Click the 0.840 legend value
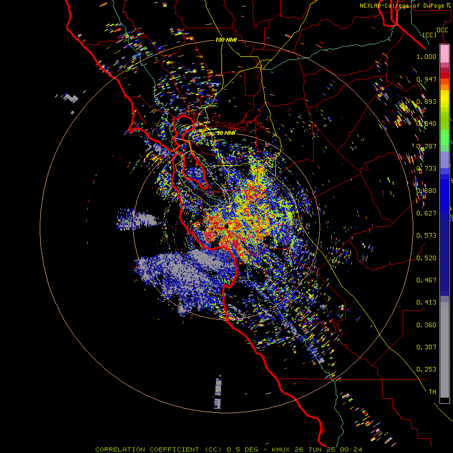This screenshot has width=453, height=453. [426, 124]
